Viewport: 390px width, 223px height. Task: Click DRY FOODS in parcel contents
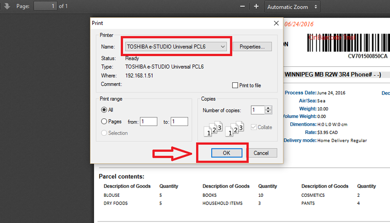point(116,203)
